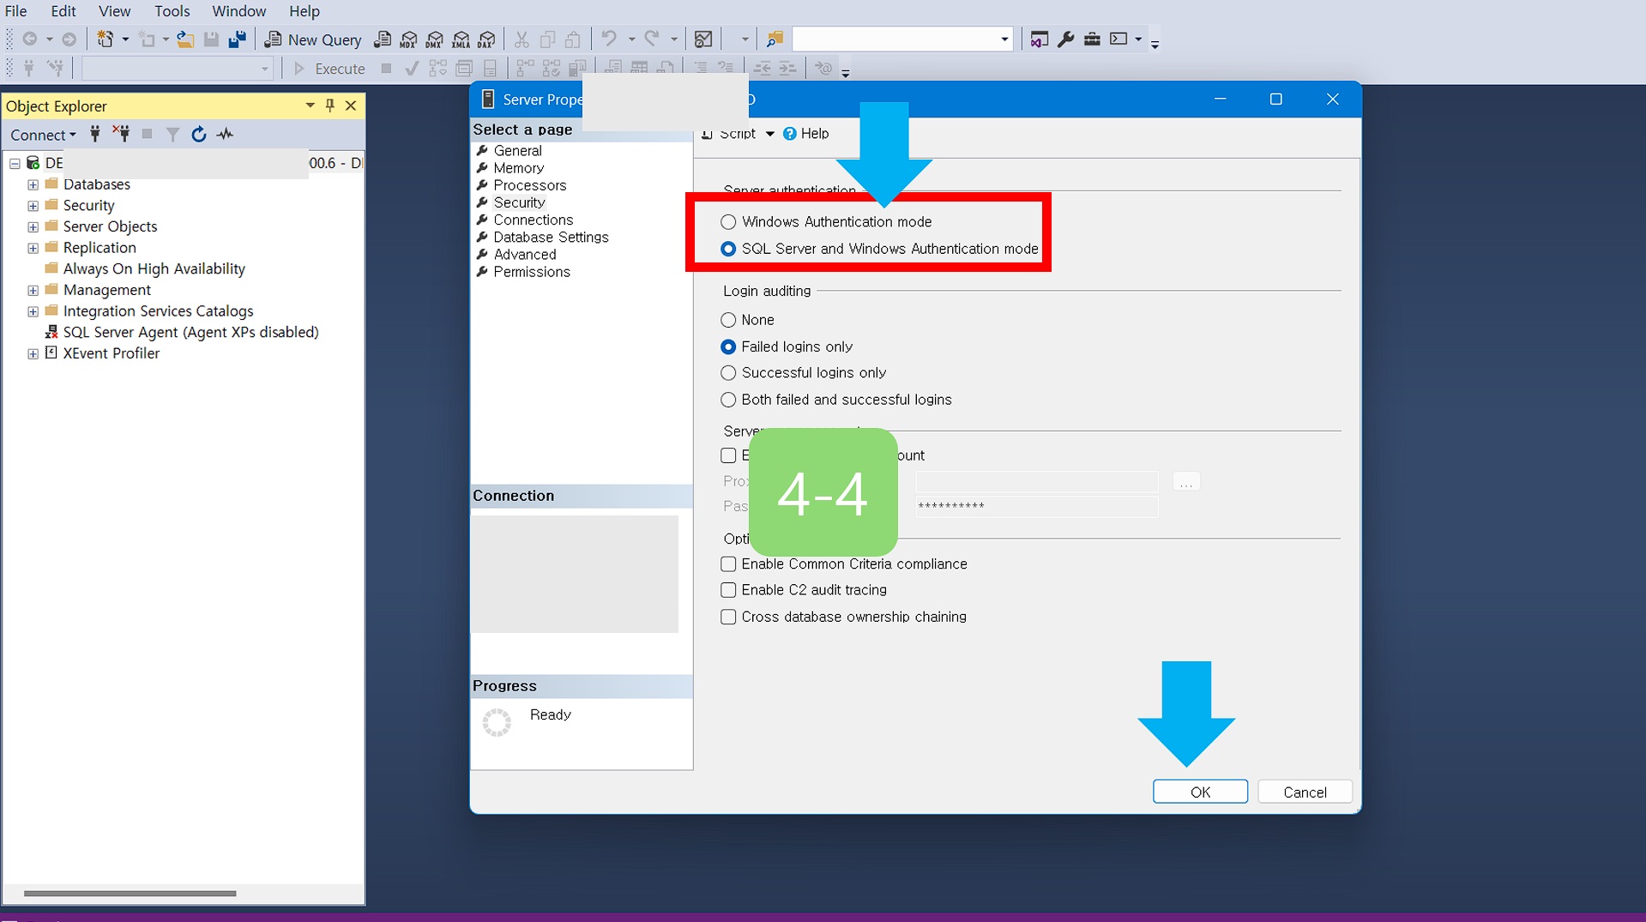
Task: Open the Script dropdown arrow
Action: pyautogui.click(x=769, y=134)
